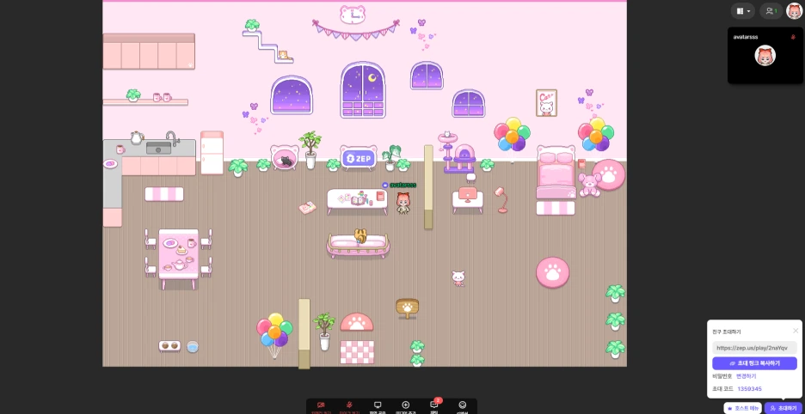Click the pink desk lamp
The height and width of the screenshot is (414, 805).
[x=501, y=199]
